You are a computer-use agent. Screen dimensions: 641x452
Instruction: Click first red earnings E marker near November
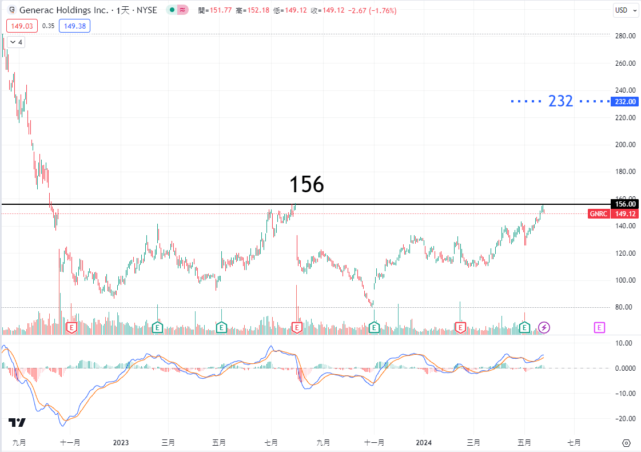(71, 327)
